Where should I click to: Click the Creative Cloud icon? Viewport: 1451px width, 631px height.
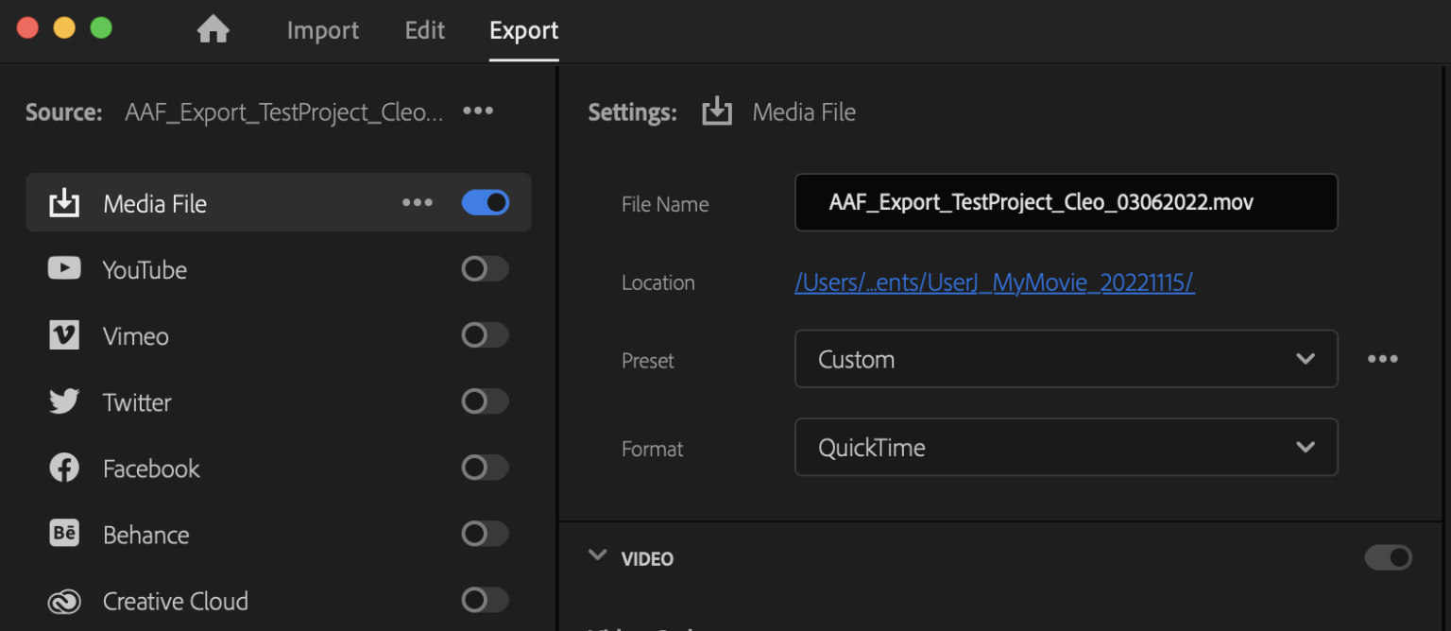(64, 601)
